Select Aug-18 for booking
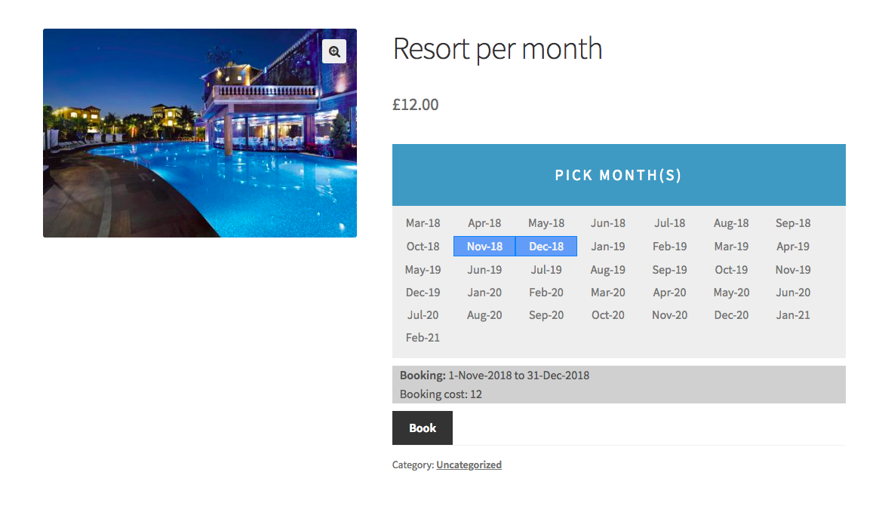 [x=730, y=223]
